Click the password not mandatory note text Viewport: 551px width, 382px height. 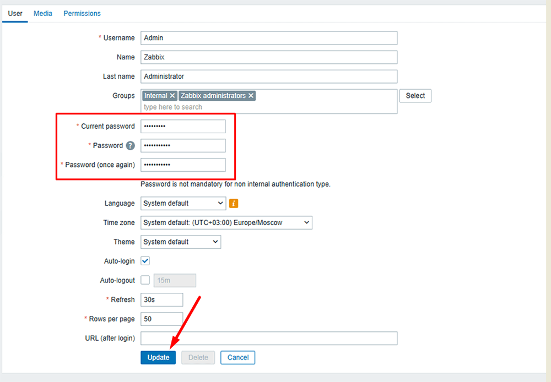(x=235, y=184)
